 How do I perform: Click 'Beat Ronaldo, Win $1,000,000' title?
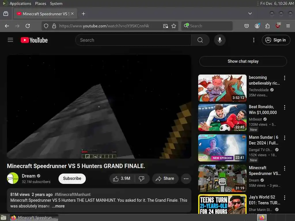(263, 110)
